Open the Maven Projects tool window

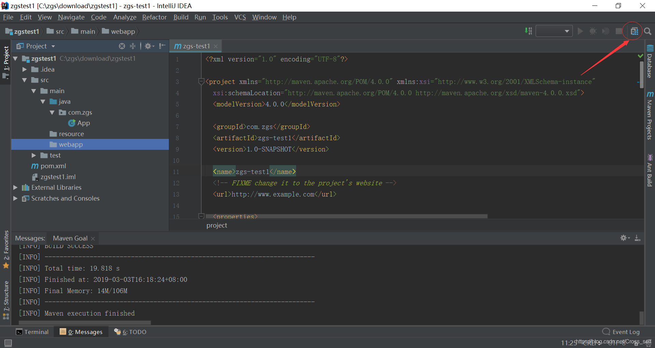[650, 115]
